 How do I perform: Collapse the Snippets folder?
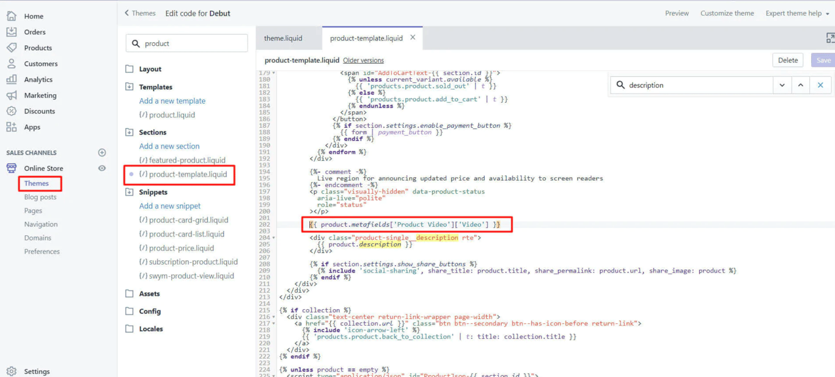point(130,192)
